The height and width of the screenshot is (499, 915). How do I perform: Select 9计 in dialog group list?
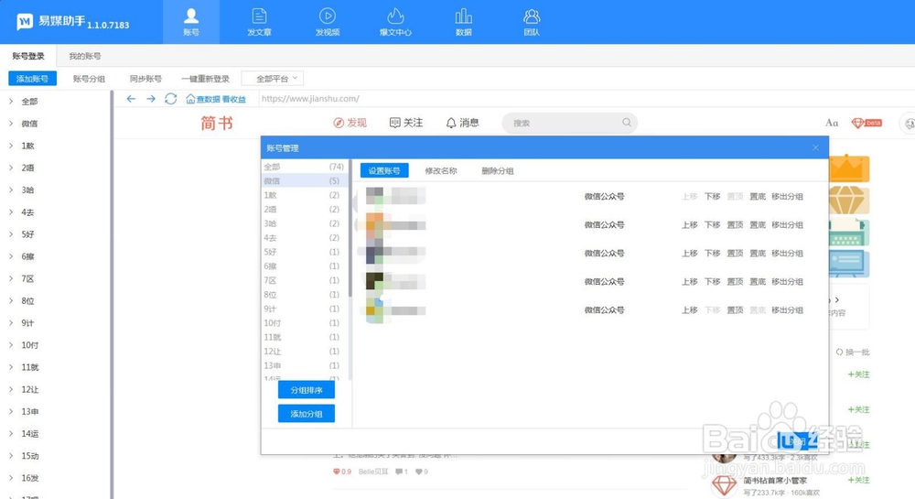point(304,309)
